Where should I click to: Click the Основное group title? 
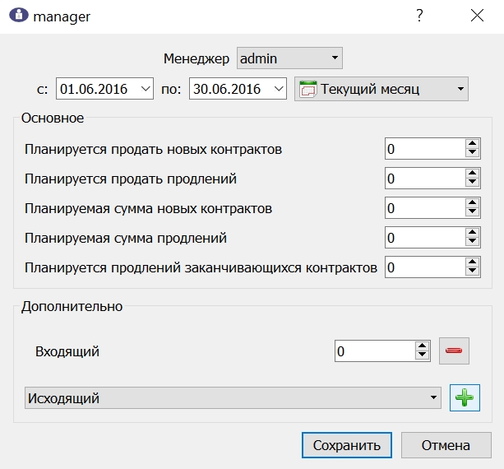[x=53, y=118]
